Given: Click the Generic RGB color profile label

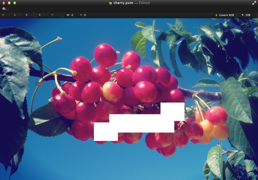Looking at the screenshot, I should [x=226, y=15].
